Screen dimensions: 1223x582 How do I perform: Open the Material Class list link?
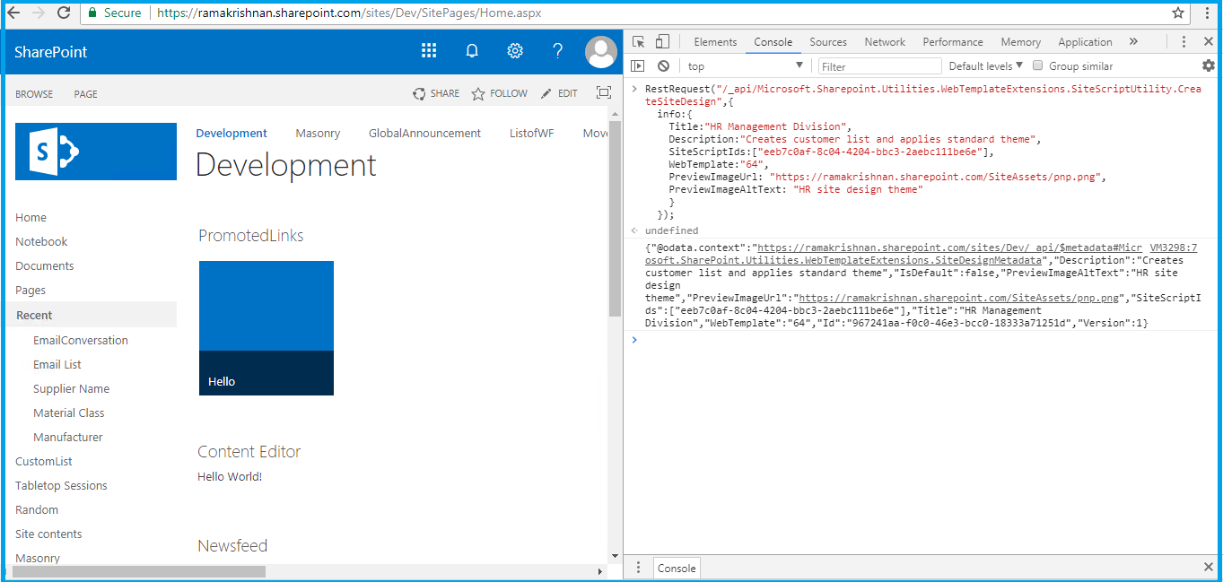69,413
